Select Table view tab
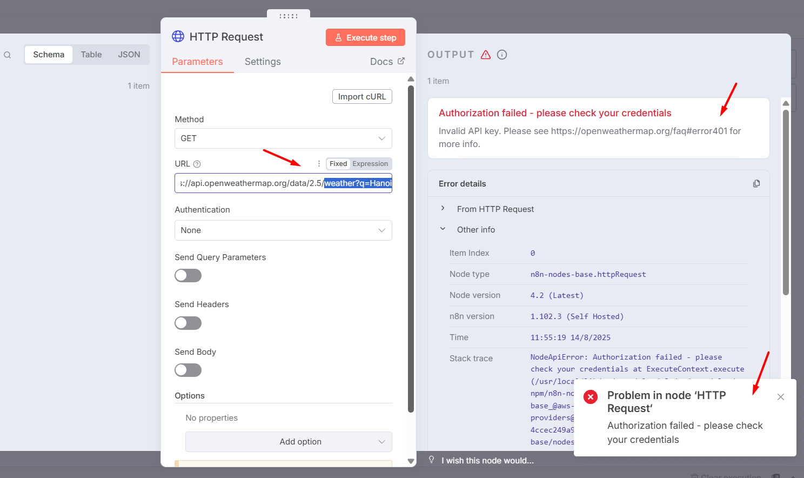Image resolution: width=804 pixels, height=478 pixels. pos(91,55)
